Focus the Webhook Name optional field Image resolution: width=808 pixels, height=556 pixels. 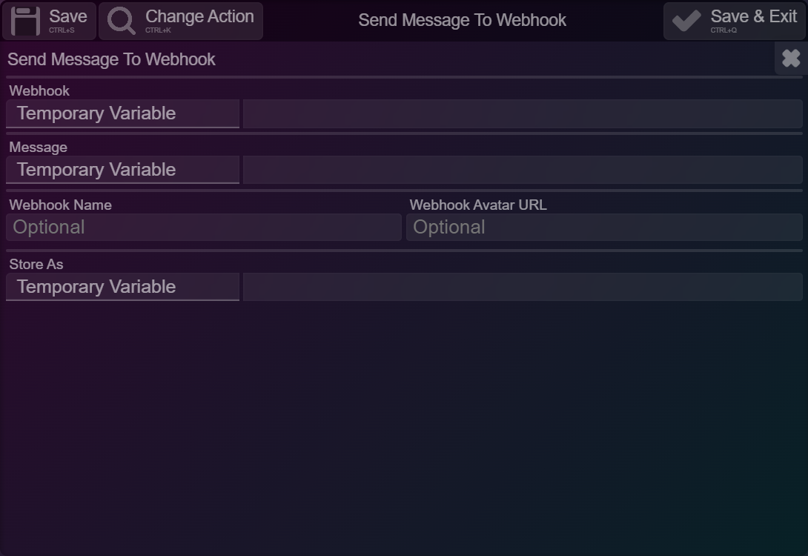(204, 228)
